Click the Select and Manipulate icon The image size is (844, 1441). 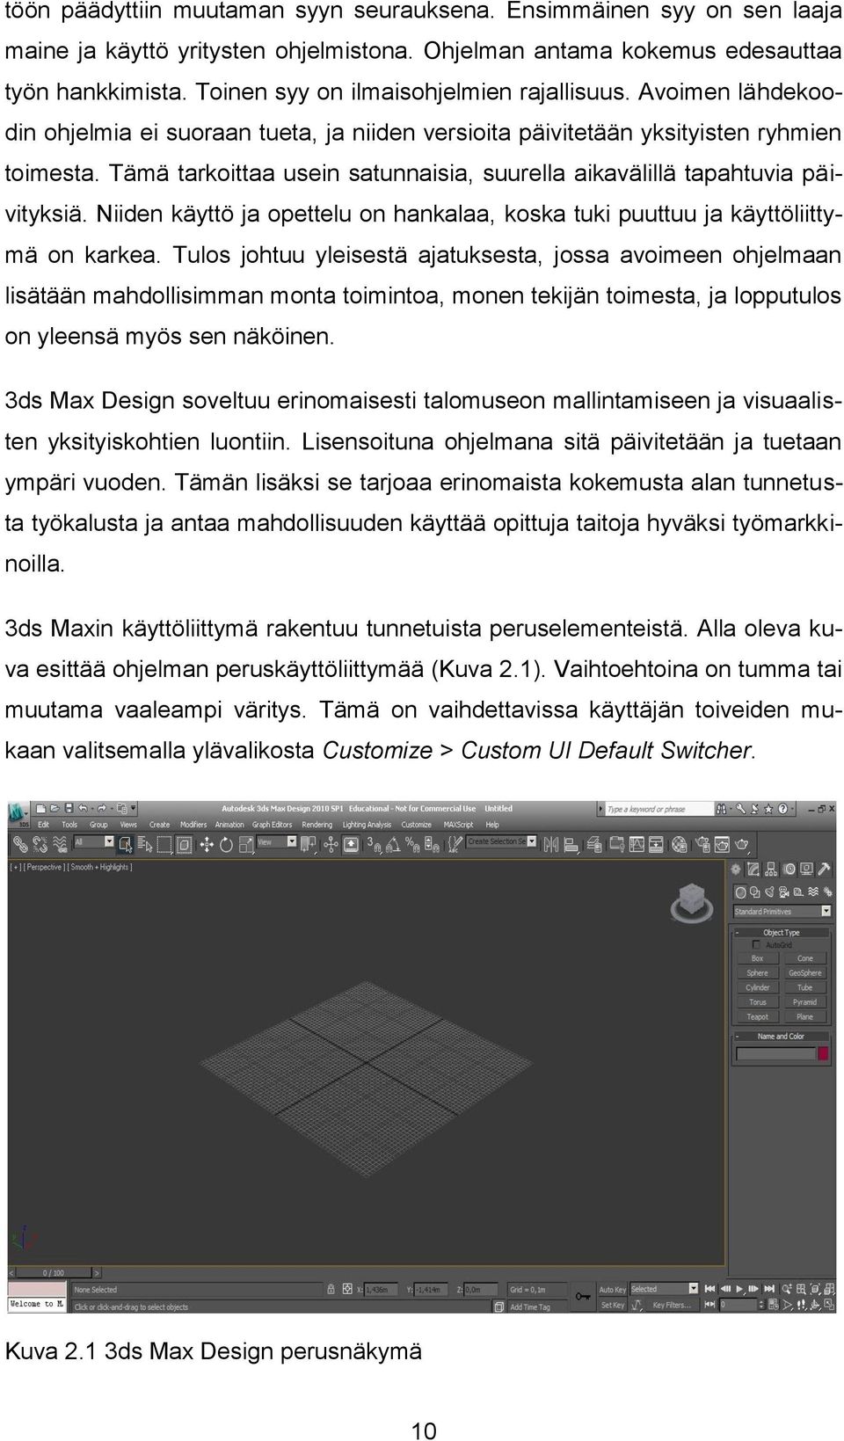coord(331,845)
